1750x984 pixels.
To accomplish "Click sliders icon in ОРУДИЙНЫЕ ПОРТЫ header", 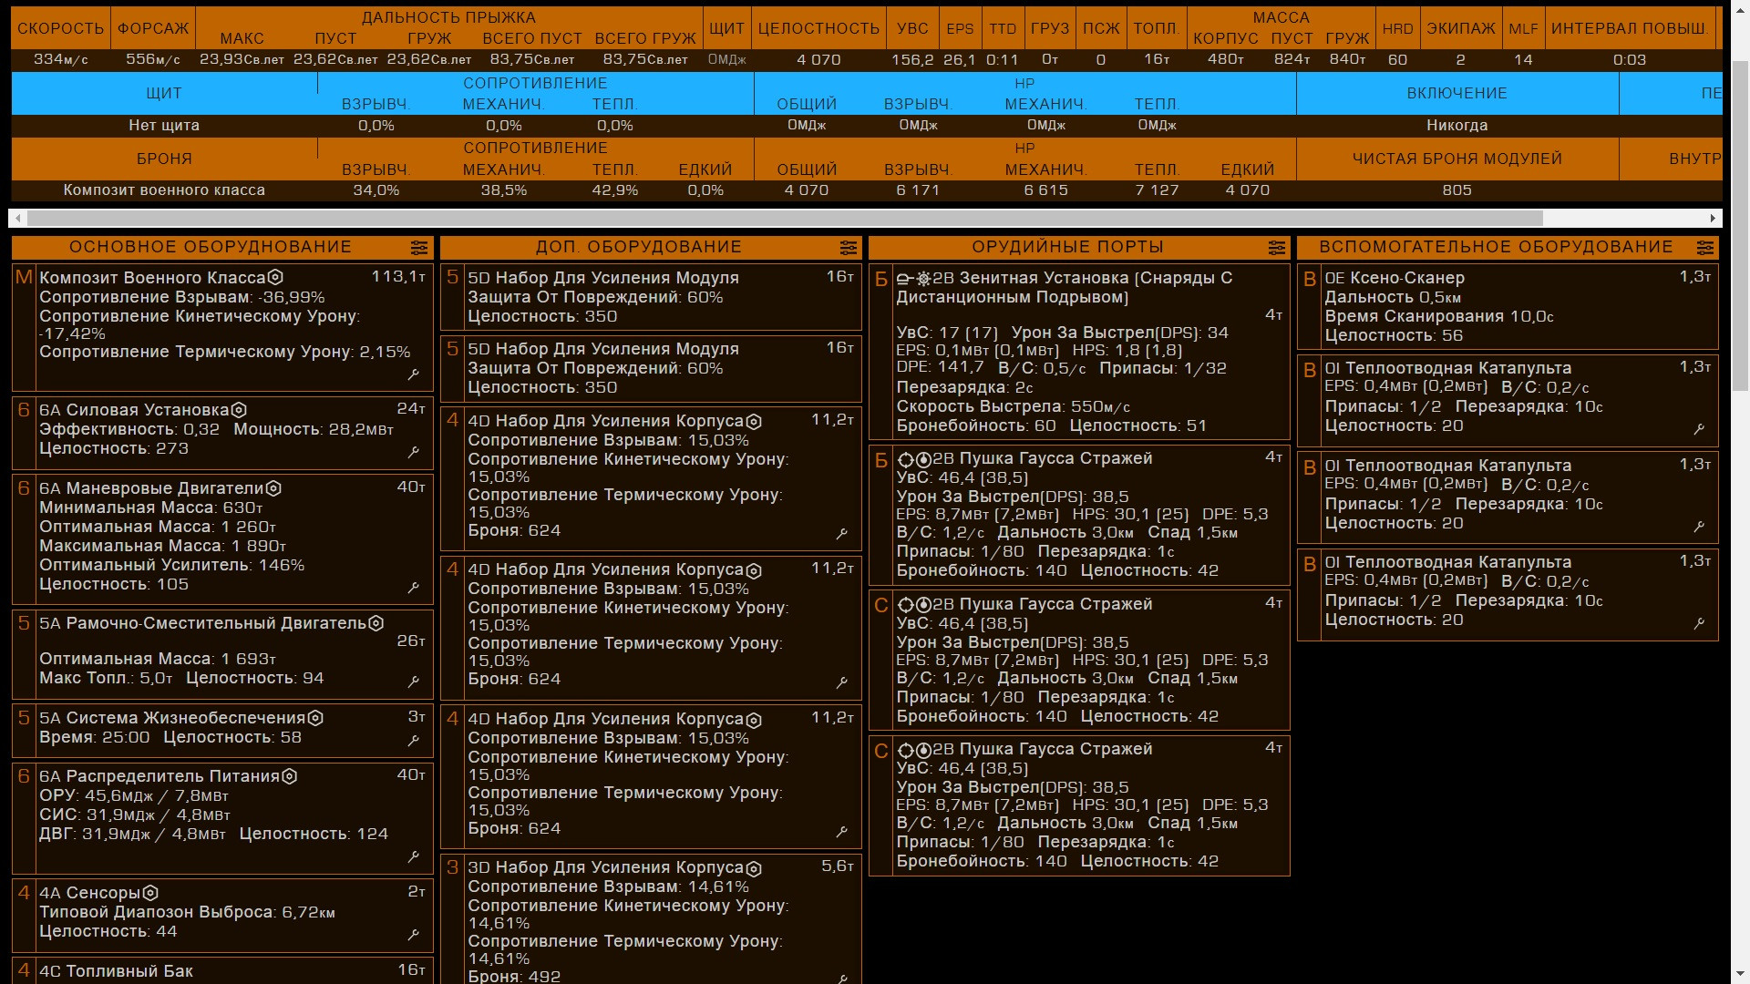I will 1277,248.
